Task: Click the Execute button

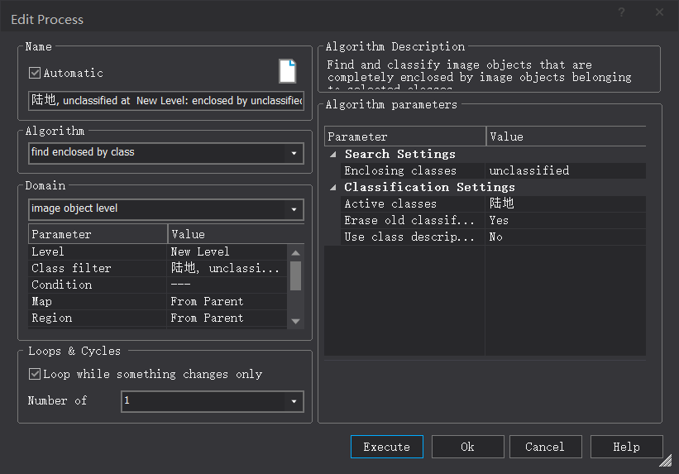Action: [386, 447]
